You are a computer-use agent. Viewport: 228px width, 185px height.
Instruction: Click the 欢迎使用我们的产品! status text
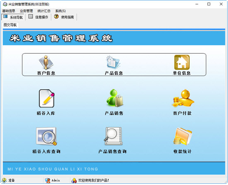94,180
